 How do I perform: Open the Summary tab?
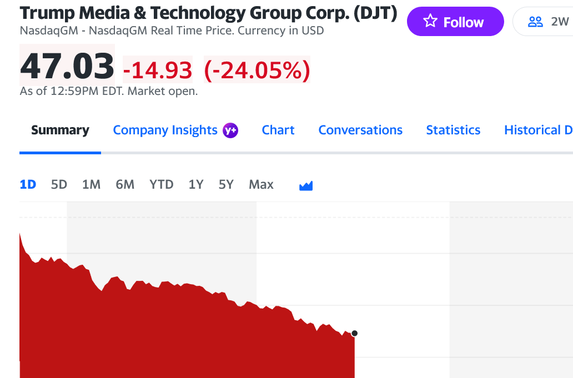(x=60, y=130)
